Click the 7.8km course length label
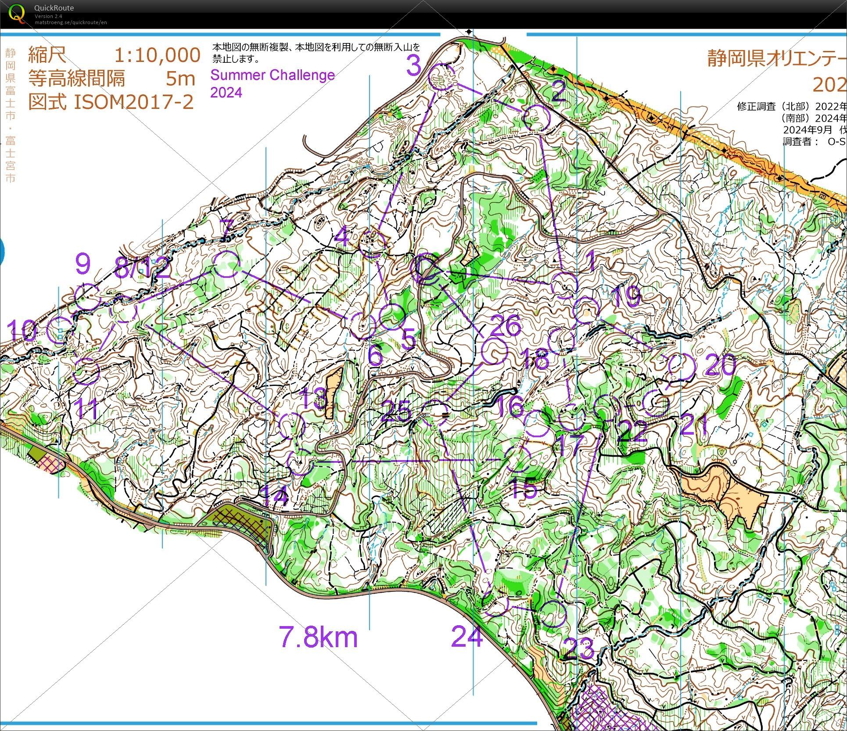 point(318,637)
